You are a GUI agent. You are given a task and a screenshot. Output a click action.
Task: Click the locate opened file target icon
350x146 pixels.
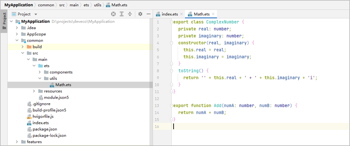pyautogui.click(x=113, y=14)
